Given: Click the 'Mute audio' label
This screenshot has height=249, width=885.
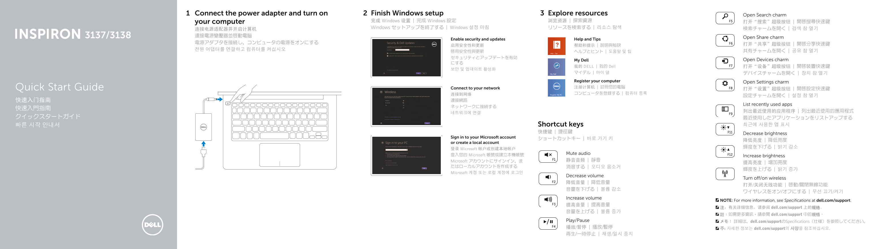Looking at the screenshot, I should click(x=578, y=153).
